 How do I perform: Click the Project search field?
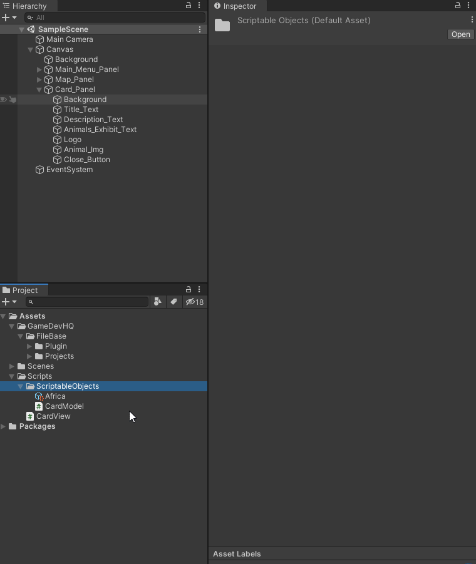87,302
